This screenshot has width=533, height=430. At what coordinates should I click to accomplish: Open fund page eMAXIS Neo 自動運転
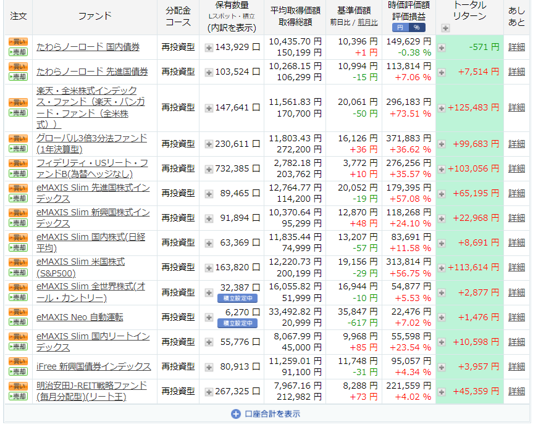pyautogui.click(x=80, y=317)
